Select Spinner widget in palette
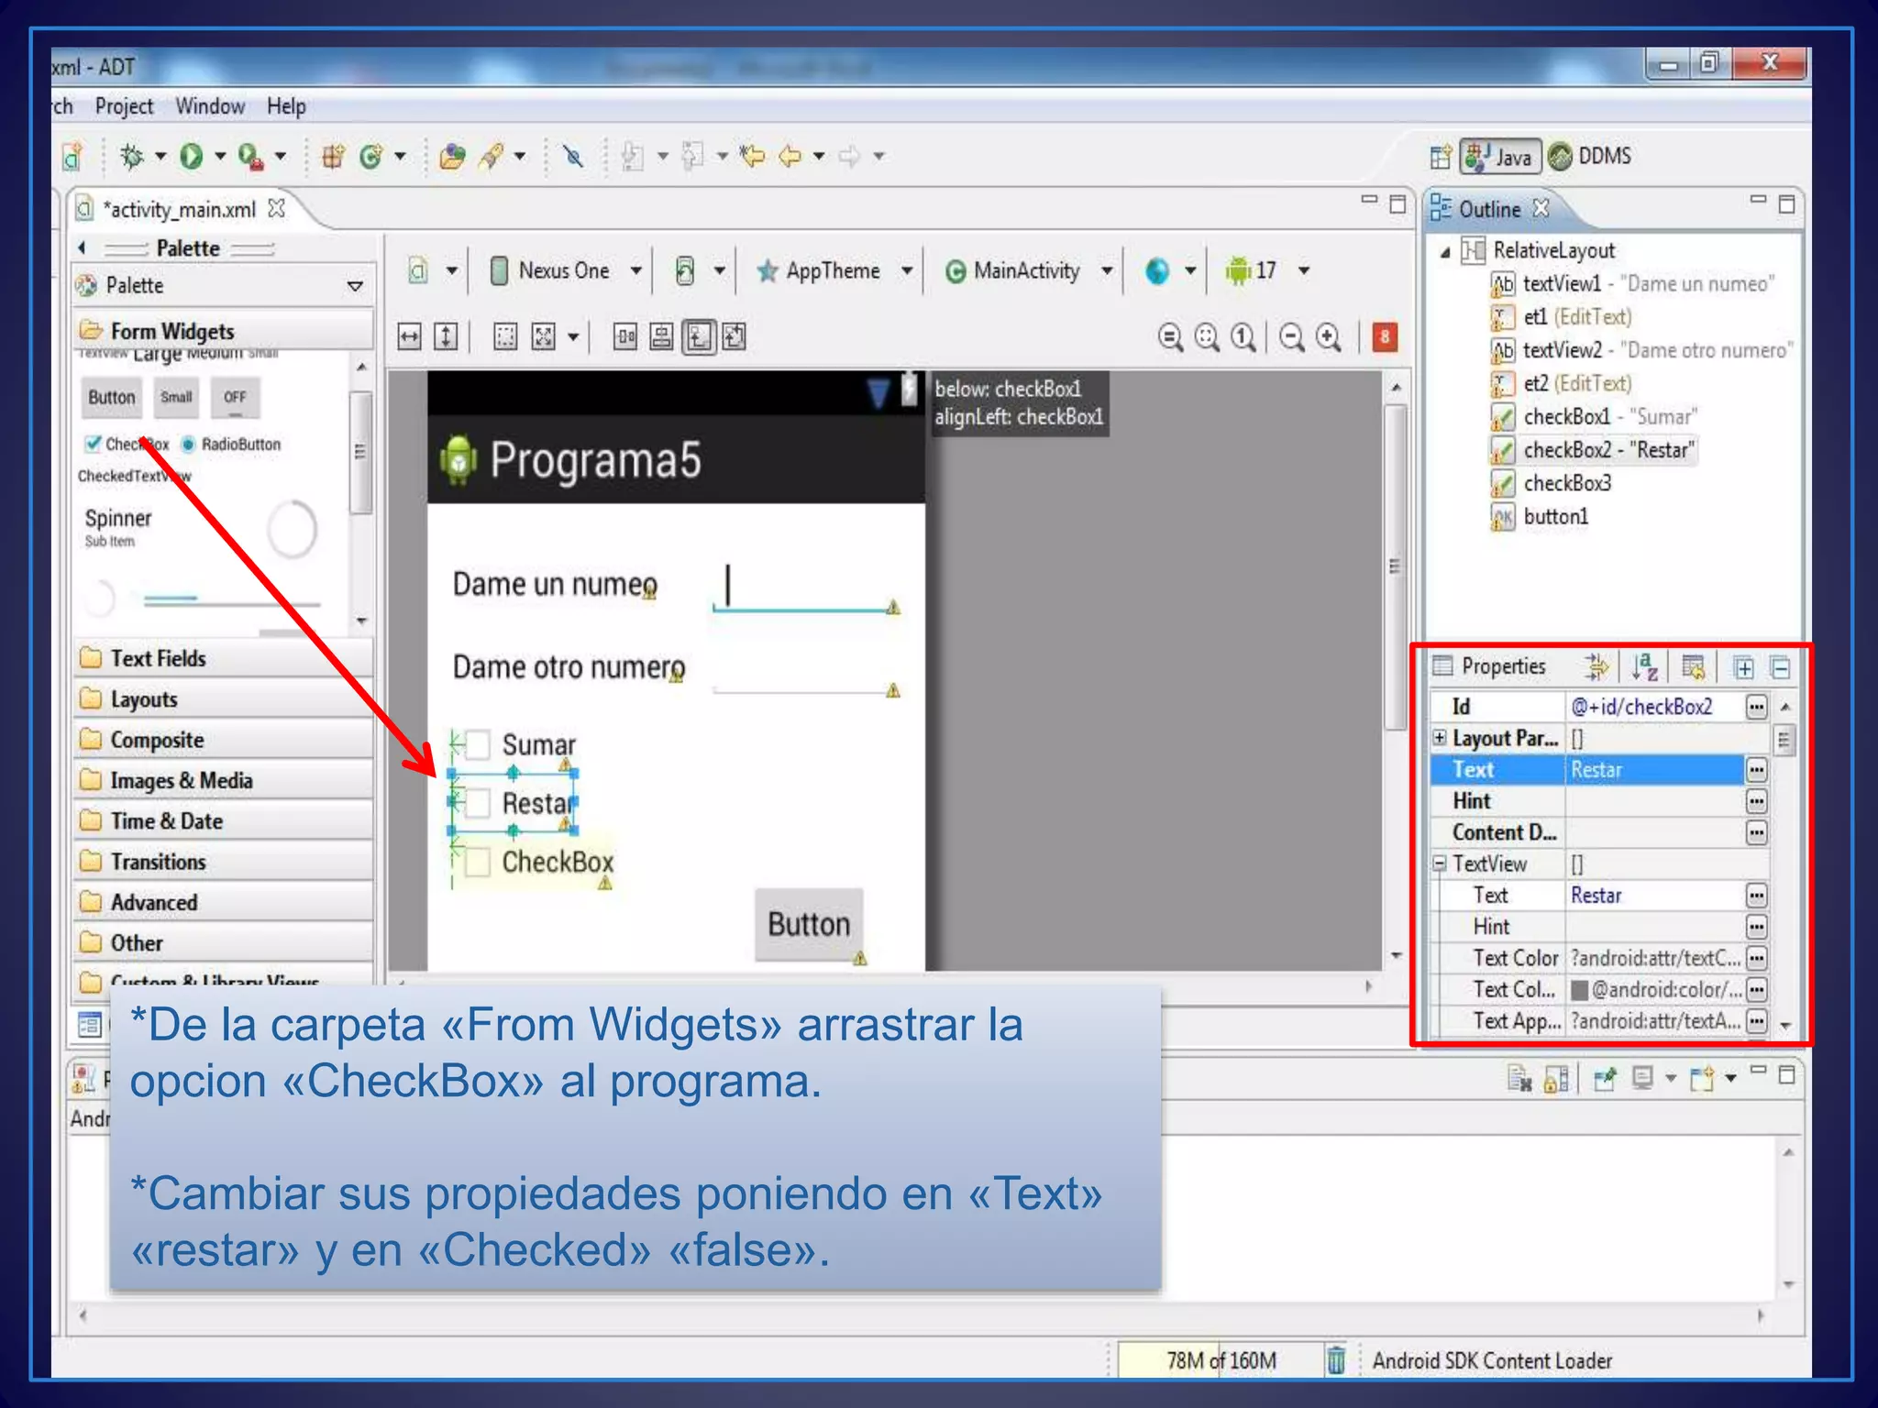 coord(118,526)
